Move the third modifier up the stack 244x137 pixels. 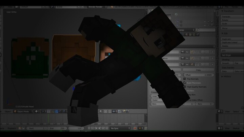pos(203,64)
